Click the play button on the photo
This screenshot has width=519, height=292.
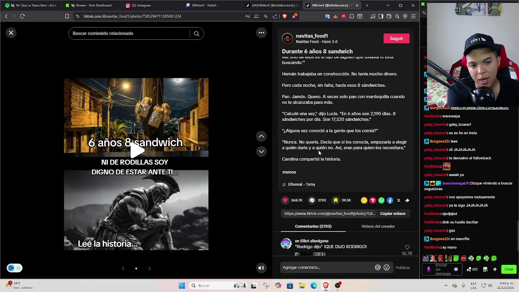(x=137, y=151)
